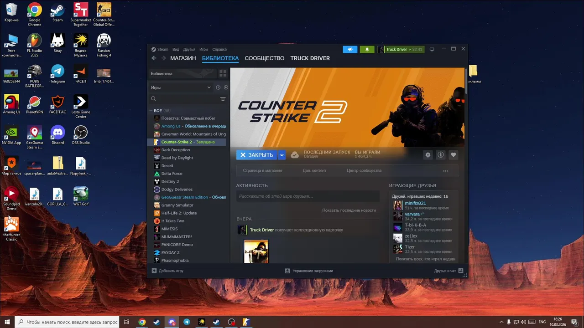This screenshot has height=328, width=584.
Task: Sort library by recent activity clock icon
Action: [x=218, y=87]
